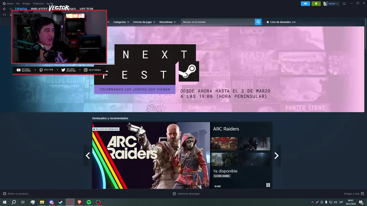The image size is (367, 206).
Task: Switch to Big Picture mode monitor icon
Action: (x=344, y=3)
